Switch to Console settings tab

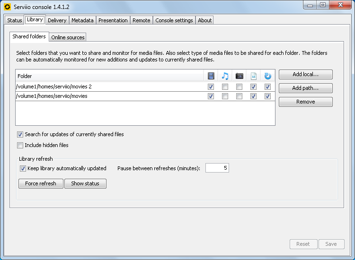pyautogui.click(x=174, y=20)
